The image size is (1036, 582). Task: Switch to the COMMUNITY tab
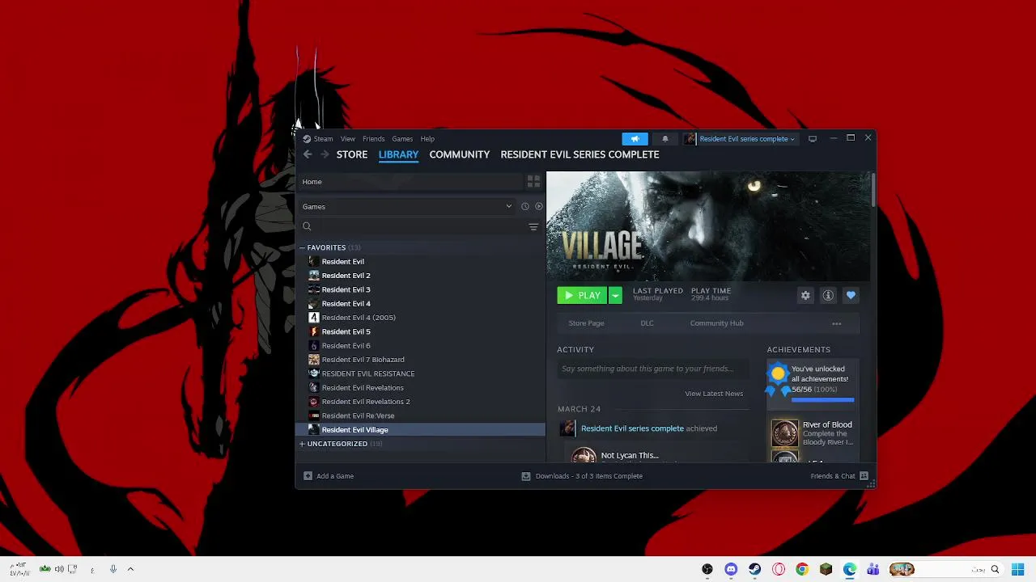(x=460, y=154)
